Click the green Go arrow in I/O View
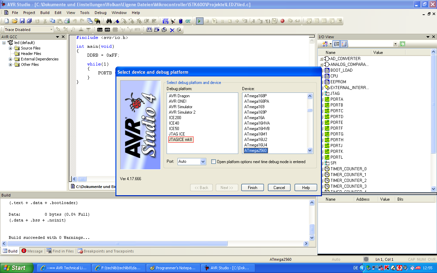 (x=402, y=44)
